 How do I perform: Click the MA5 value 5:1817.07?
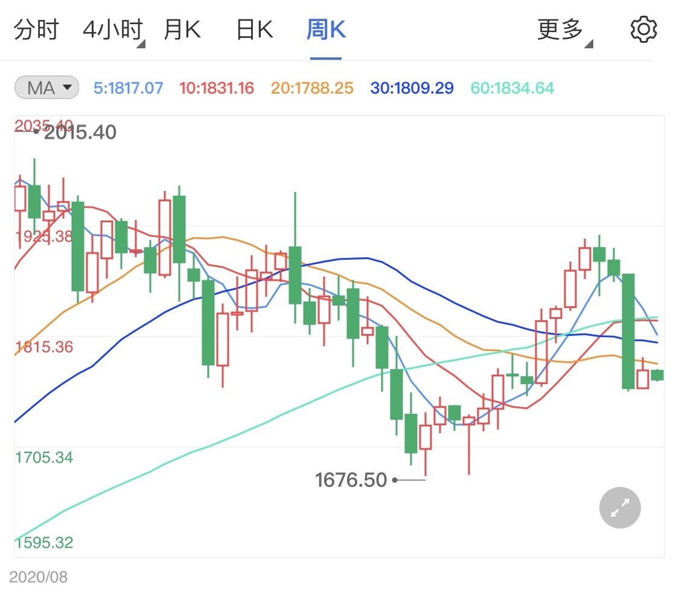point(128,88)
